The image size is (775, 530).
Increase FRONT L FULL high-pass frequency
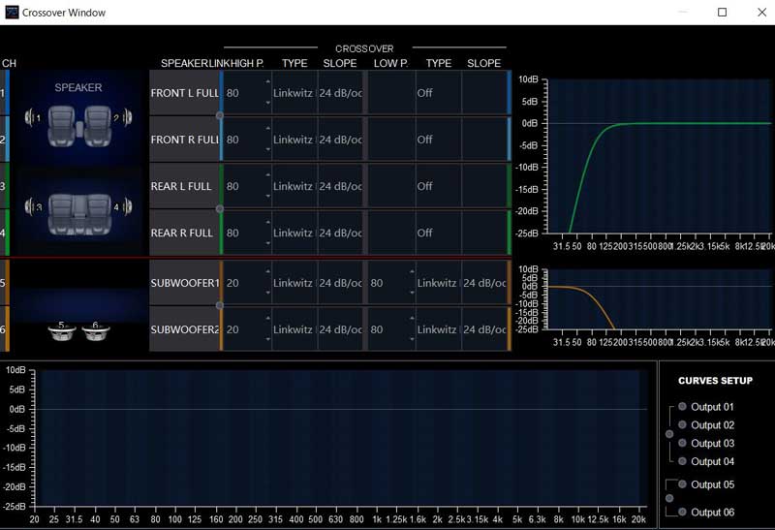pyautogui.click(x=267, y=83)
